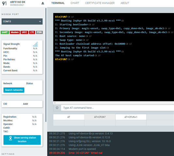Click the MODEM PORT heading
This screenshot has width=174, height=156.
click(x=10, y=14)
